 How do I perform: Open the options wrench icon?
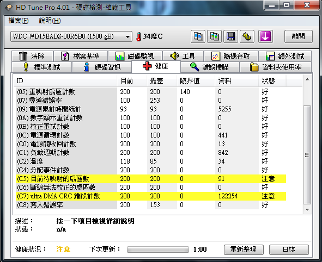(x=247, y=36)
